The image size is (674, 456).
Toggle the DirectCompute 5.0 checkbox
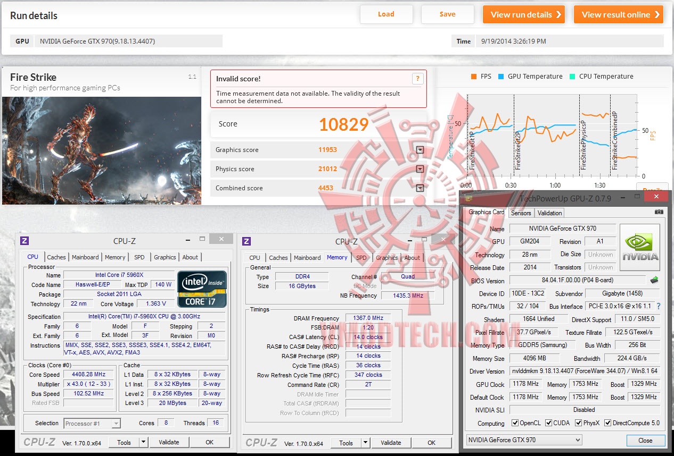click(x=608, y=423)
